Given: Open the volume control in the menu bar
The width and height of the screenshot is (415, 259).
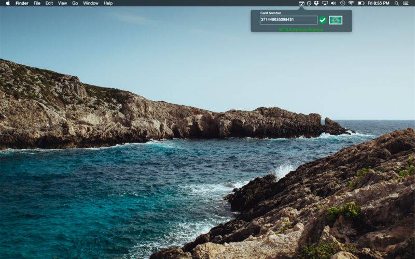Looking at the screenshot, I should tap(334, 3).
